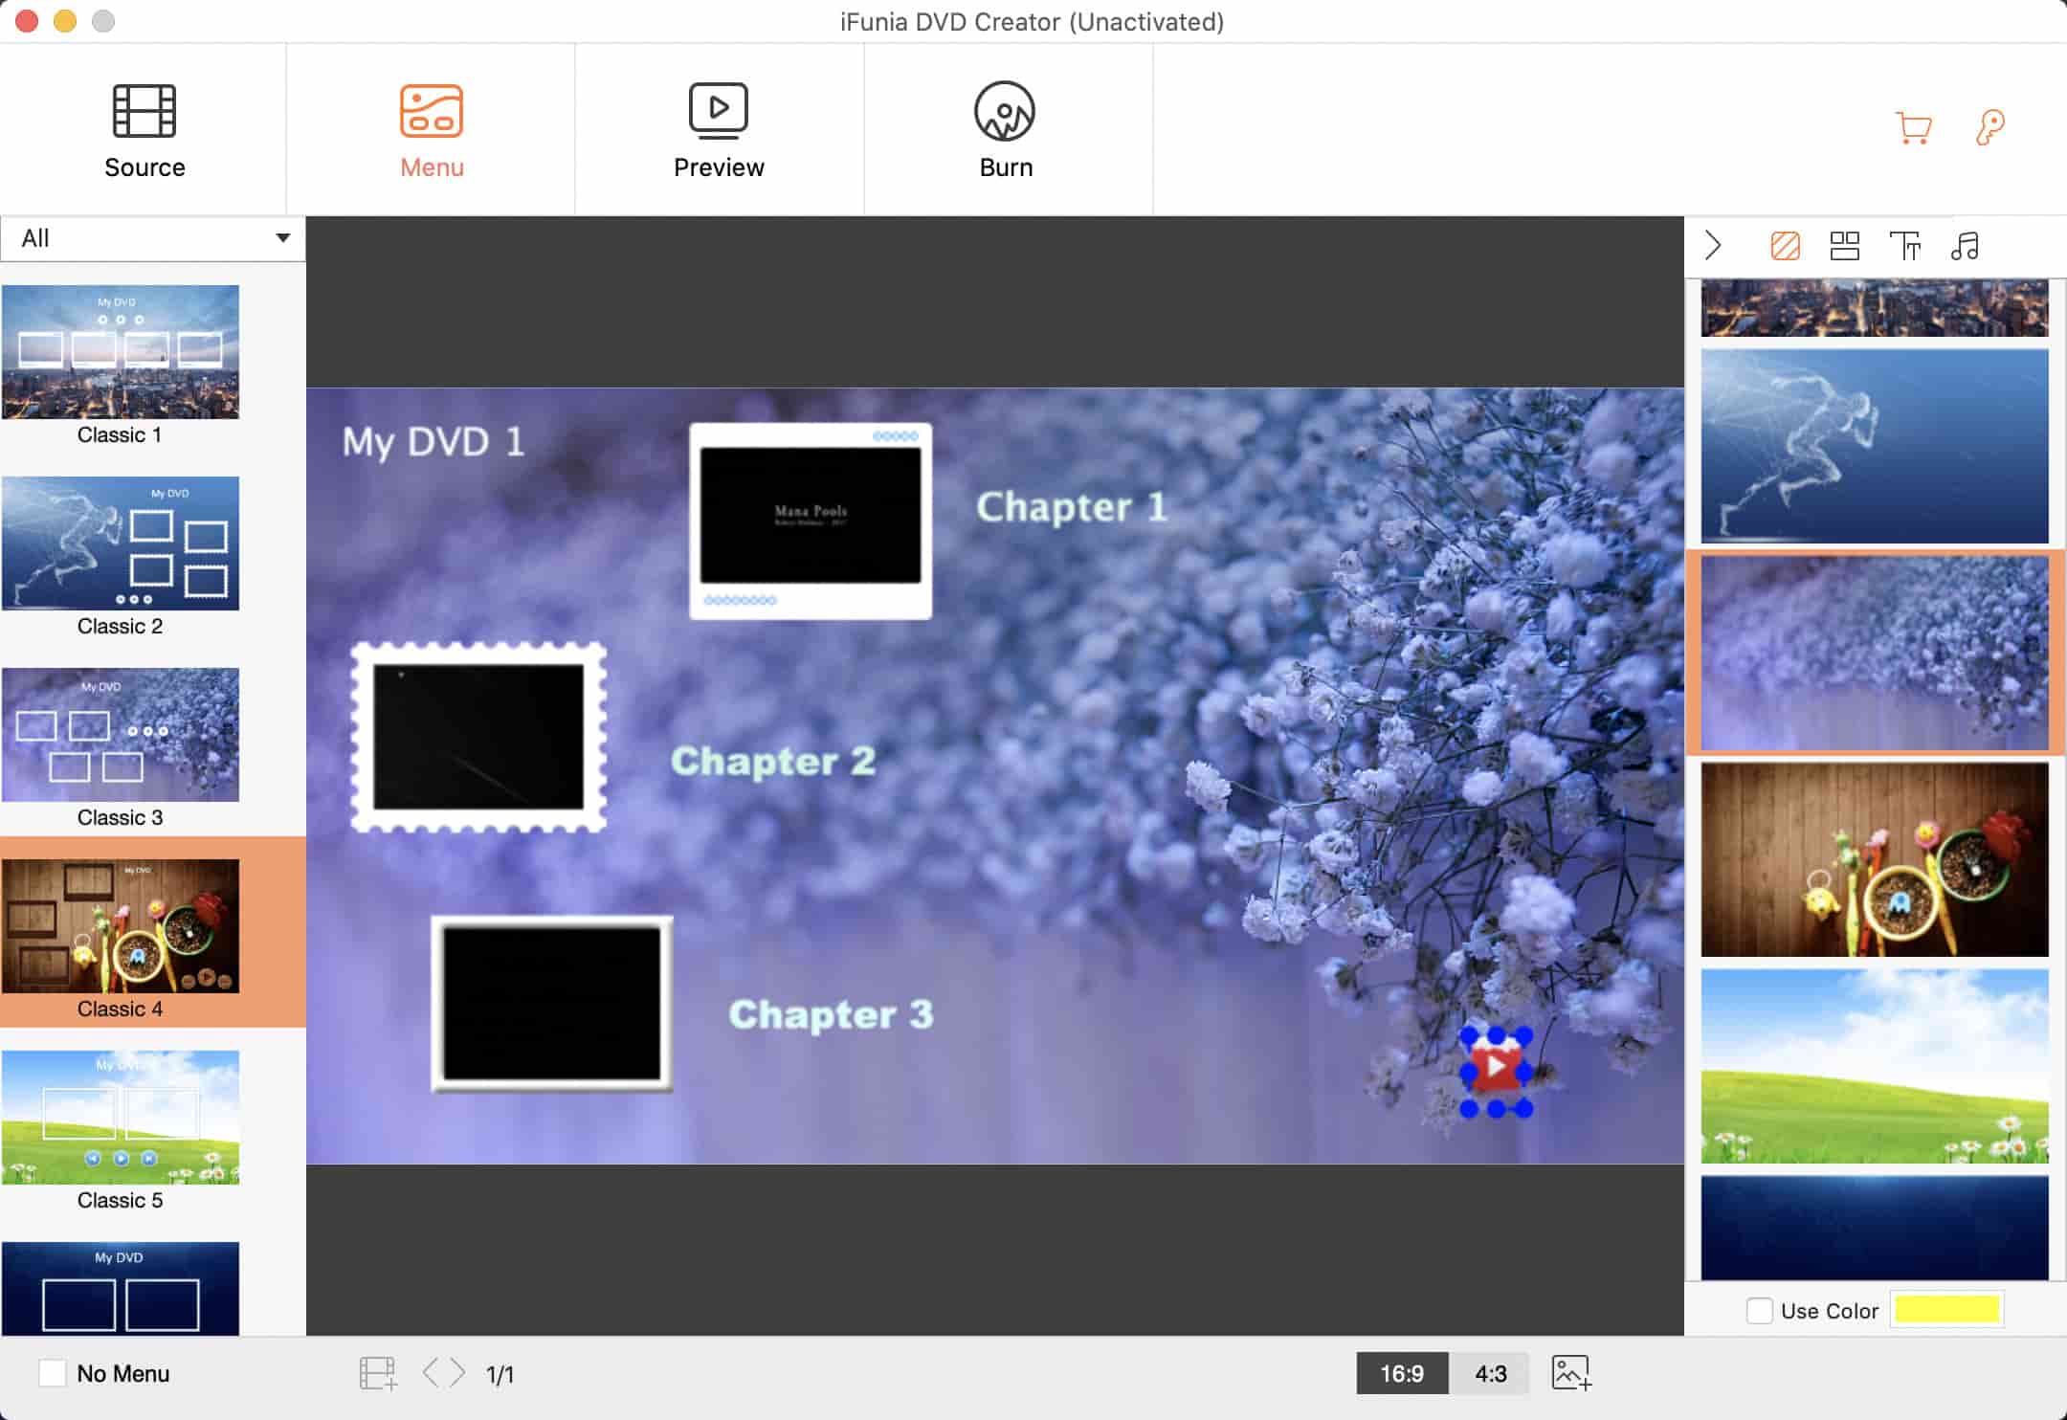The width and height of the screenshot is (2067, 1420).
Task: Open the frame layout panel icon
Action: [x=1844, y=246]
